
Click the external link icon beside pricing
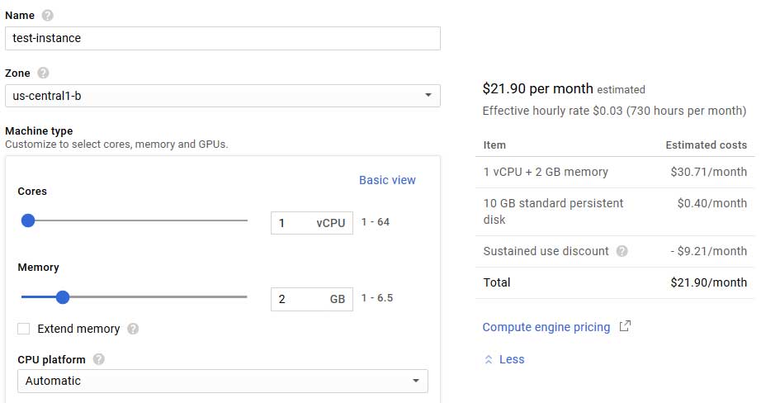(625, 326)
